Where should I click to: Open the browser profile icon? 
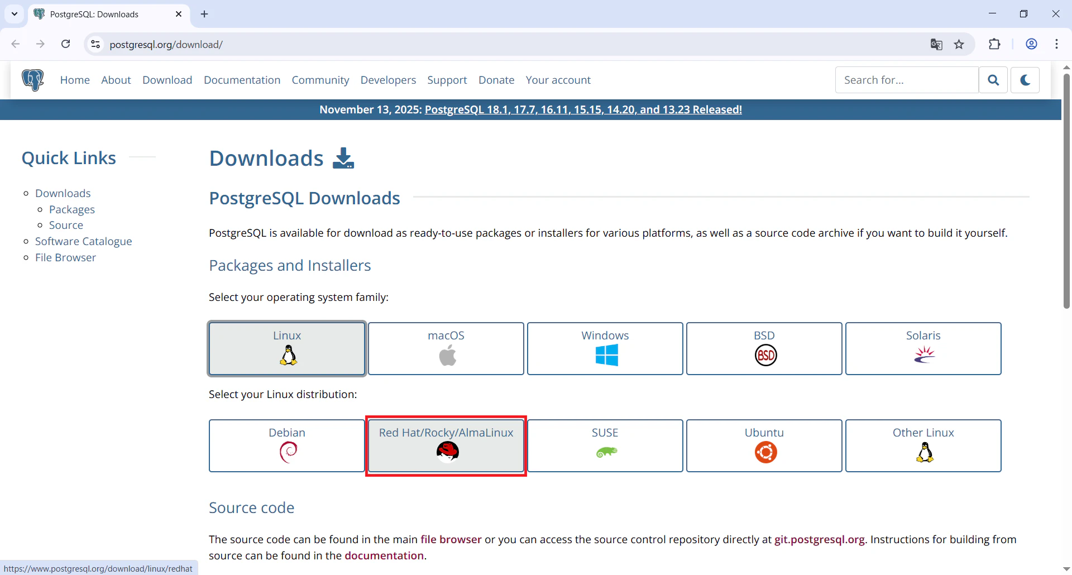tap(1031, 44)
